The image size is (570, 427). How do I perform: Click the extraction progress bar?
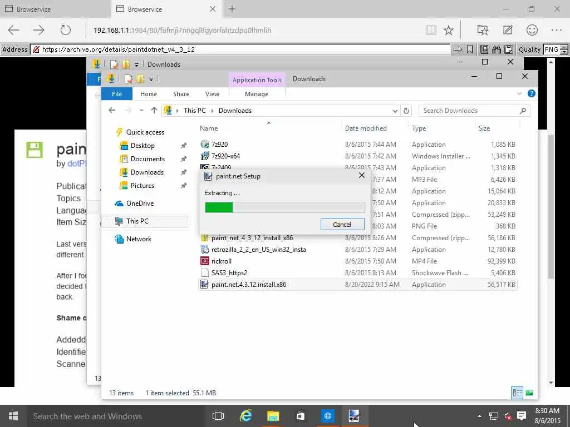point(285,207)
